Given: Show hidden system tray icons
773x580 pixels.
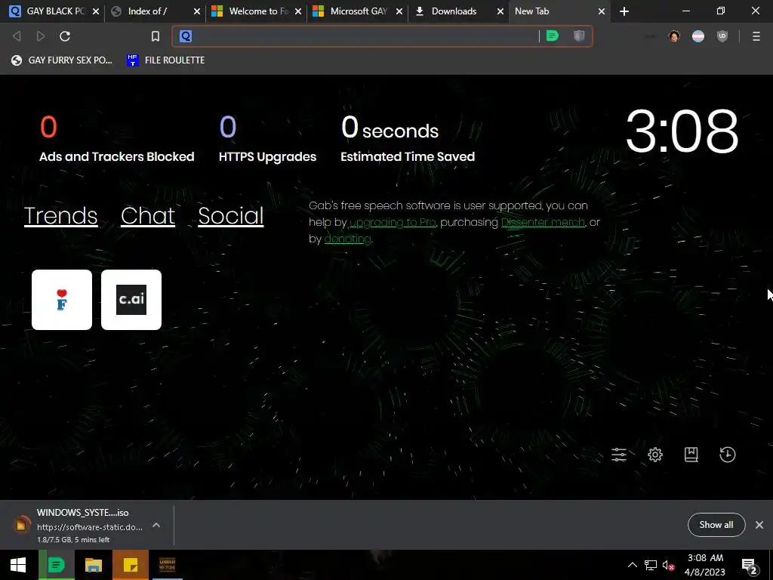Looking at the screenshot, I should tap(632, 565).
